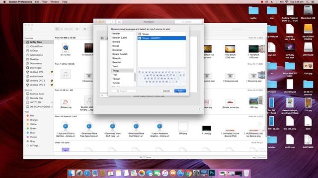The image size is (318, 178).
Task: Launch Launchpad rocket icon in dock
Action: (x=79, y=173)
